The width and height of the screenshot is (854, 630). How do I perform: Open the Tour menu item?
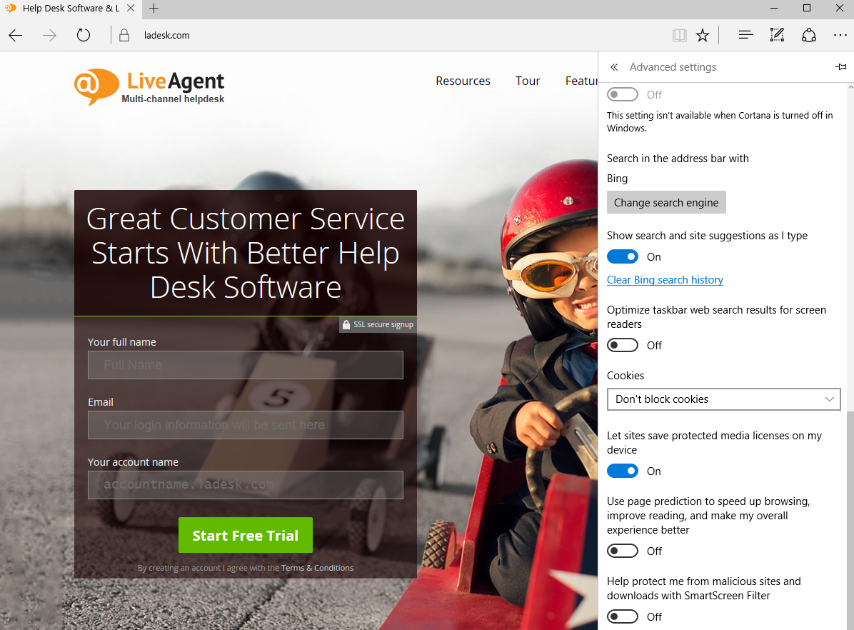click(528, 81)
